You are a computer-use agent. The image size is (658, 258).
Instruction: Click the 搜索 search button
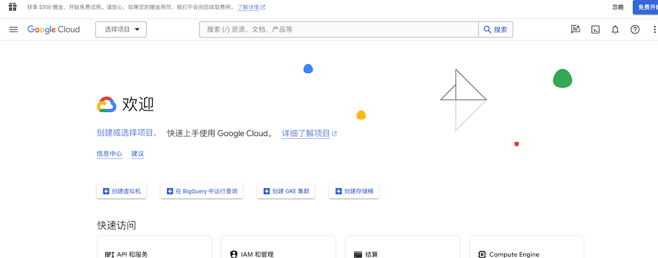click(495, 30)
